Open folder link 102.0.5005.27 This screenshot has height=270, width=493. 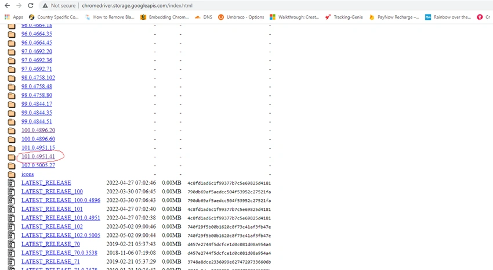pos(38,165)
